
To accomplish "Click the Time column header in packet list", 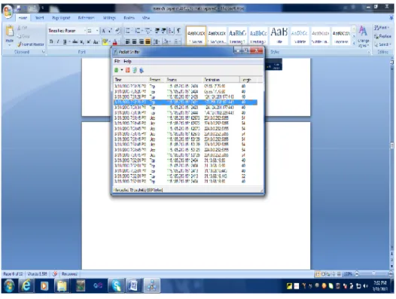I will coord(130,80).
